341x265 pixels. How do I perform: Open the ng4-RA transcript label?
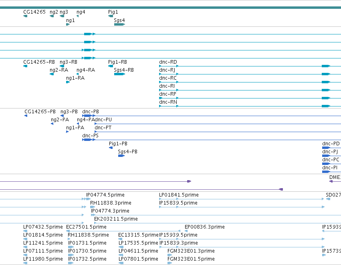(x=86, y=70)
